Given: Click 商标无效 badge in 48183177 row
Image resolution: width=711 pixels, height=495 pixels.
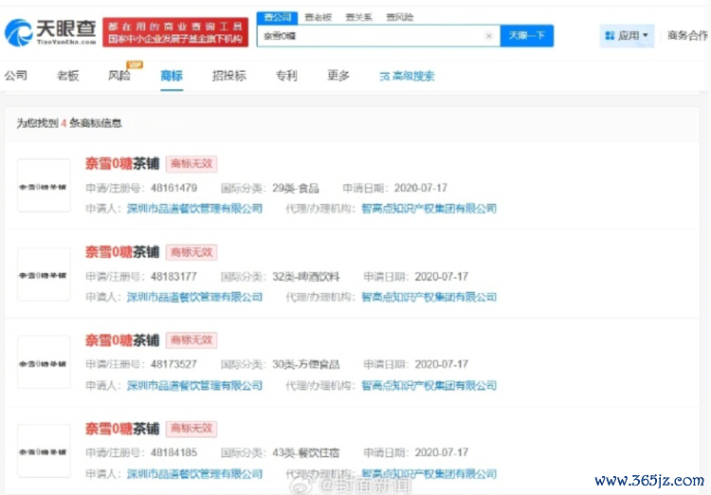Looking at the screenshot, I should point(191,252).
